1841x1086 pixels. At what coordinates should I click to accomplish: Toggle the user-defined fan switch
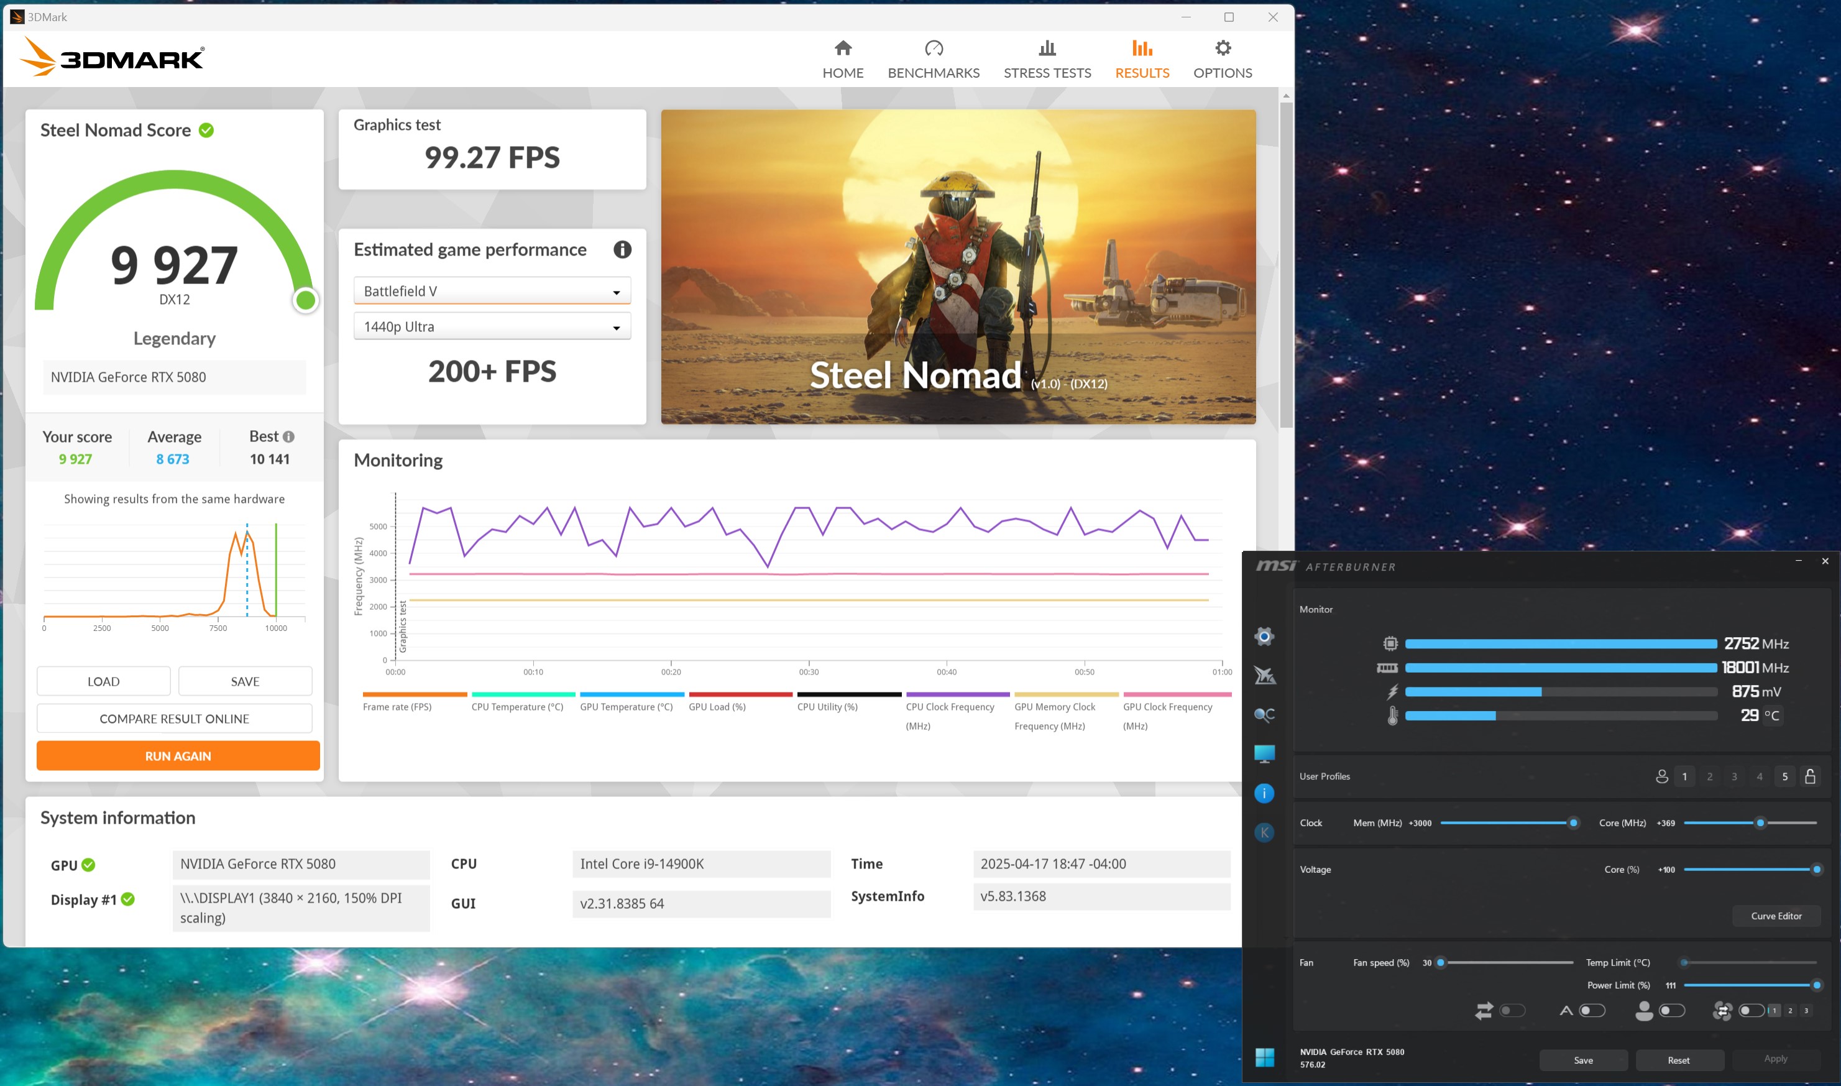(x=1672, y=1011)
